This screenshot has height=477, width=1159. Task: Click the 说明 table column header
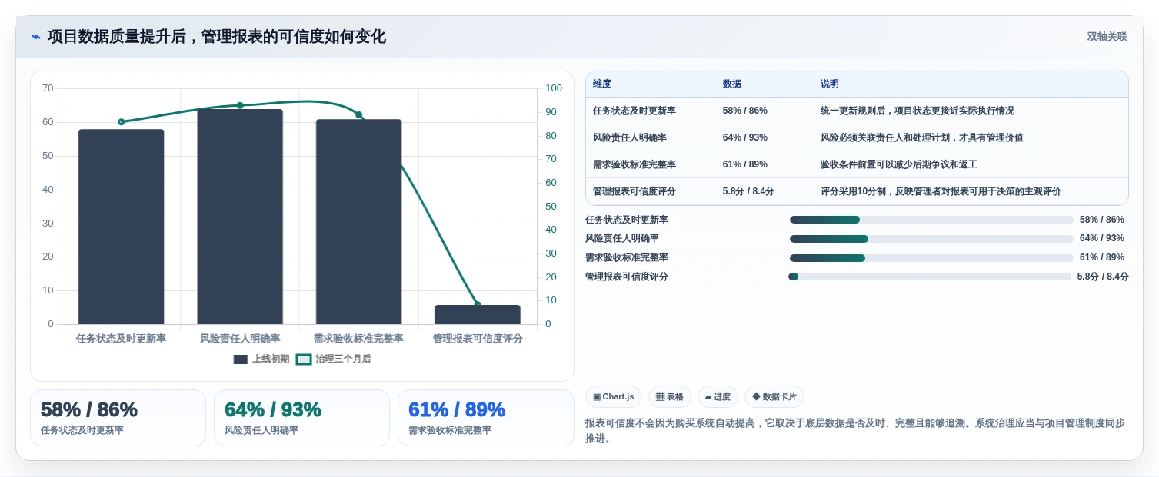pos(830,84)
